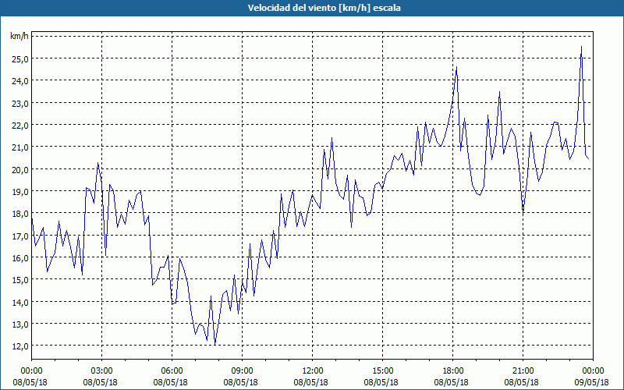This screenshot has width=624, height=390.
Task: Click the chart title 'Velocidad del viento [km/h] escala'
Action: pos(324,8)
